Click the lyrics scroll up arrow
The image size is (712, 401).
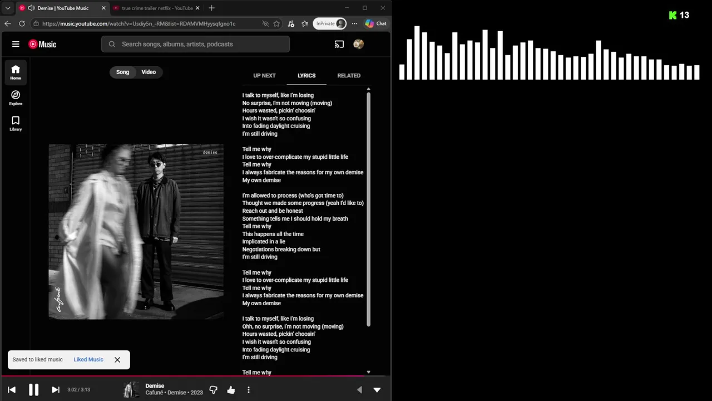[368, 89]
